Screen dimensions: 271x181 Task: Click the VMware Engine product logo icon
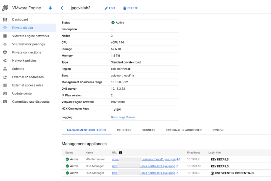tap(5, 8)
